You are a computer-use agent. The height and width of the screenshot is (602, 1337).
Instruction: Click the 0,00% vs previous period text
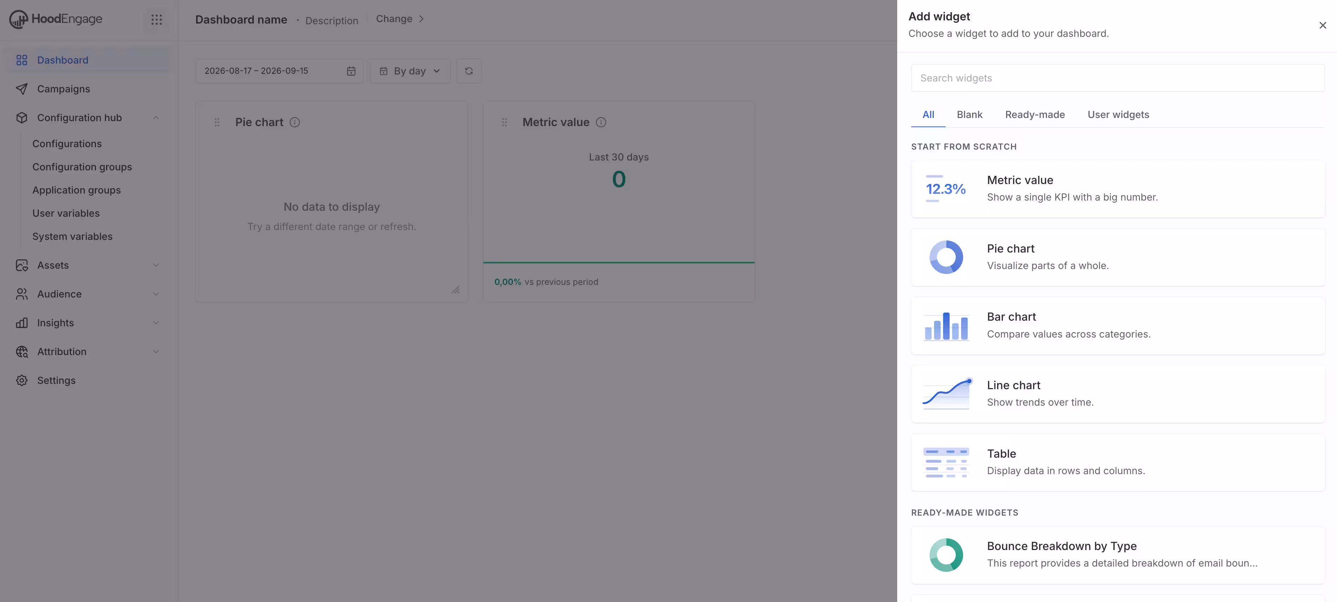tap(546, 282)
